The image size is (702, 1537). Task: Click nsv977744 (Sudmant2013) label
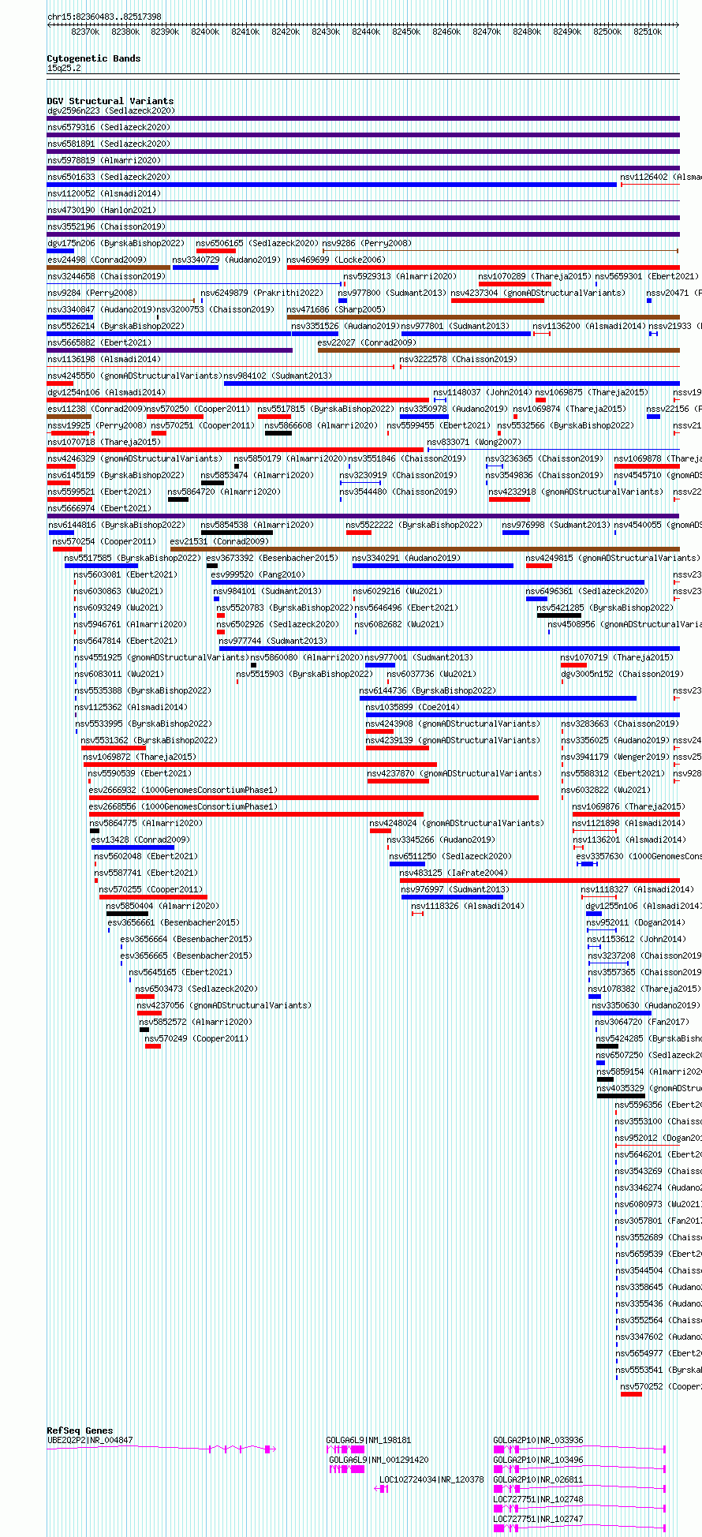[273, 641]
